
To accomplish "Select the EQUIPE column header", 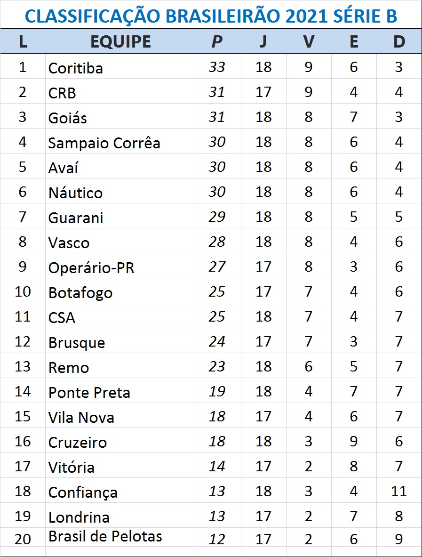I will [x=120, y=42].
